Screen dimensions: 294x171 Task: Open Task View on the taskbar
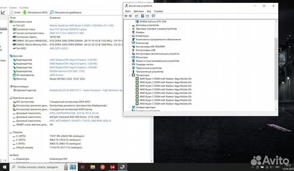(x=82, y=167)
